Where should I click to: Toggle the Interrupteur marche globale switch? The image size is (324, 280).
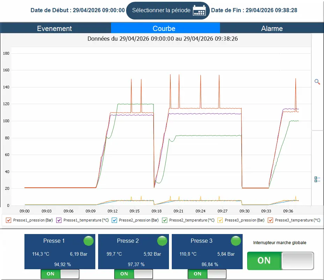tap(280, 260)
